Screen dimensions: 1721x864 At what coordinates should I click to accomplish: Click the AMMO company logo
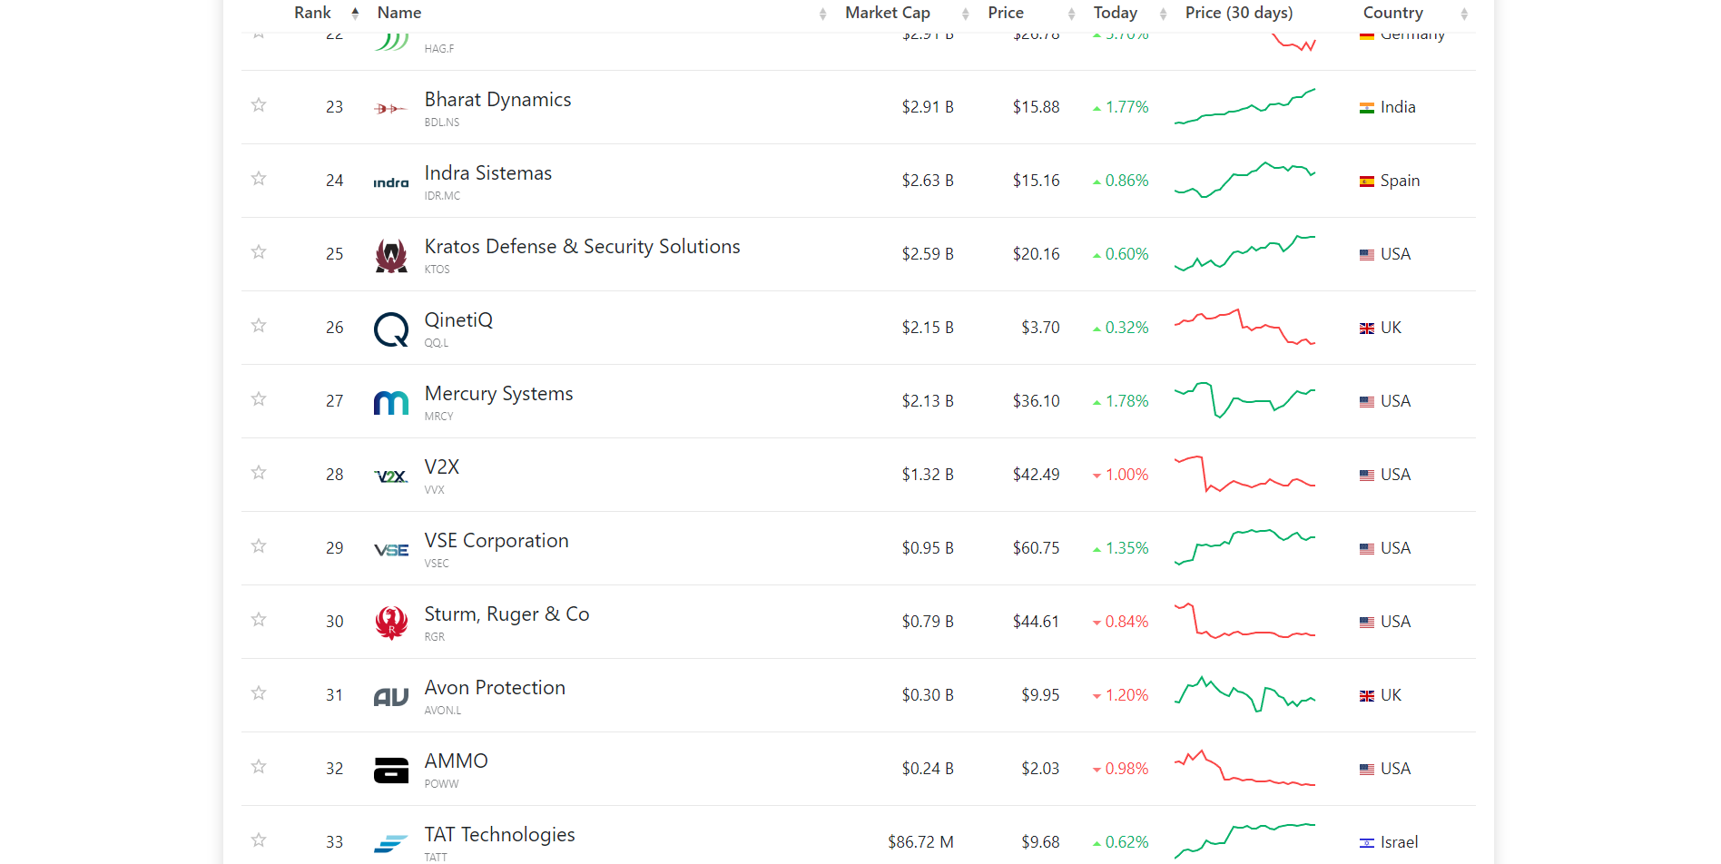point(391,770)
